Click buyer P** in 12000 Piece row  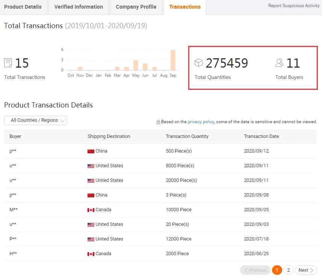13,239
